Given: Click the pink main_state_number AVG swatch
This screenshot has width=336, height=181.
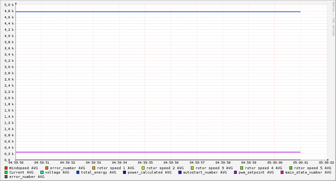Looking at the screenshot, I should pyautogui.click(x=282, y=172).
